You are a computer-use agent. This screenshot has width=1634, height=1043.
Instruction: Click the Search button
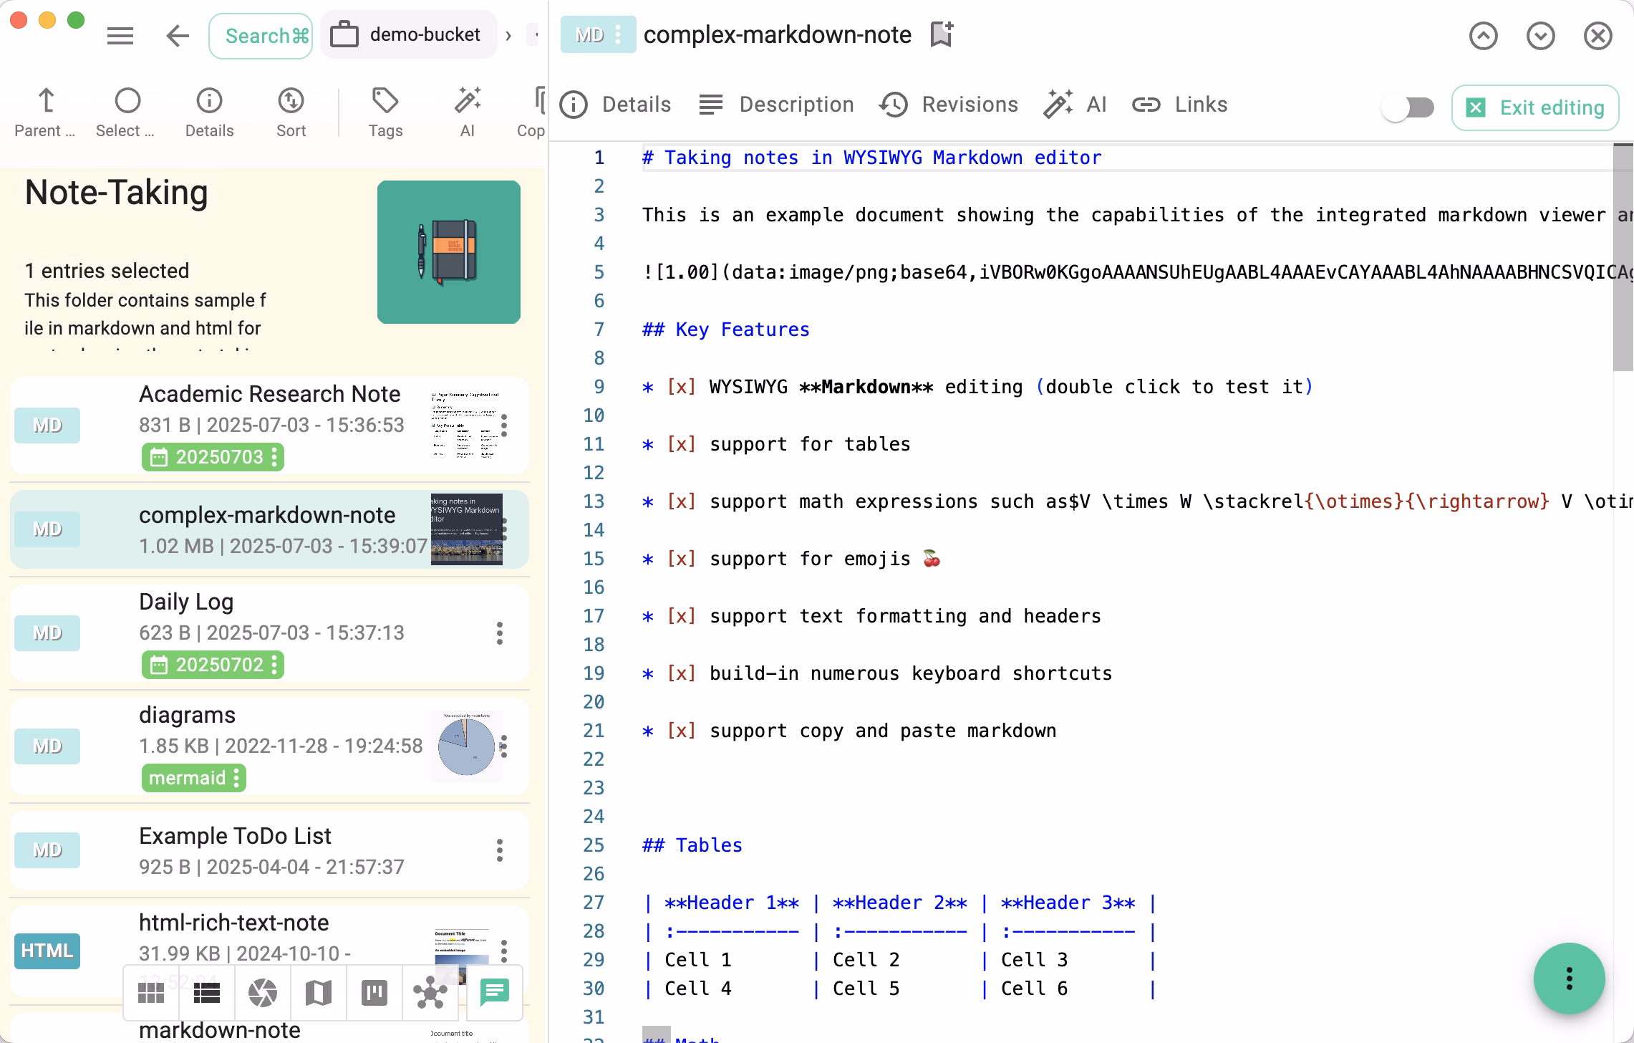point(260,34)
